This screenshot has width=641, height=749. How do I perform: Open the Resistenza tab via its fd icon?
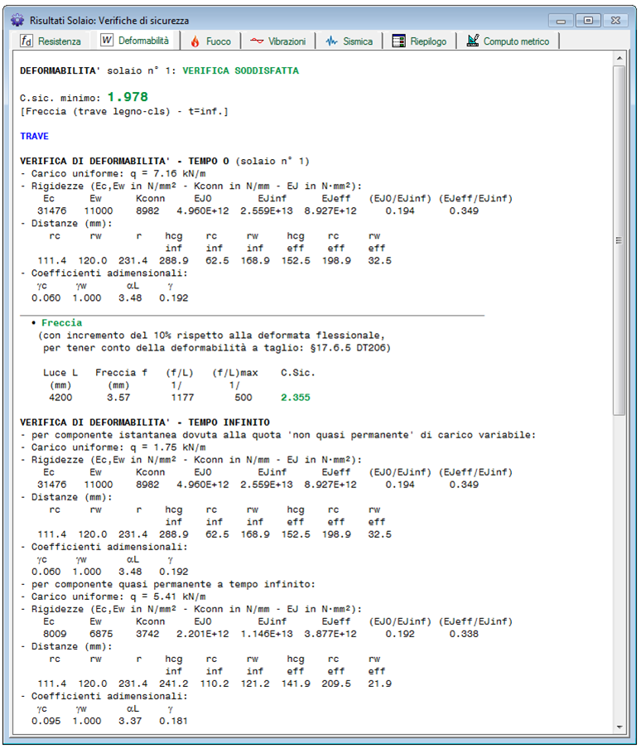27,41
